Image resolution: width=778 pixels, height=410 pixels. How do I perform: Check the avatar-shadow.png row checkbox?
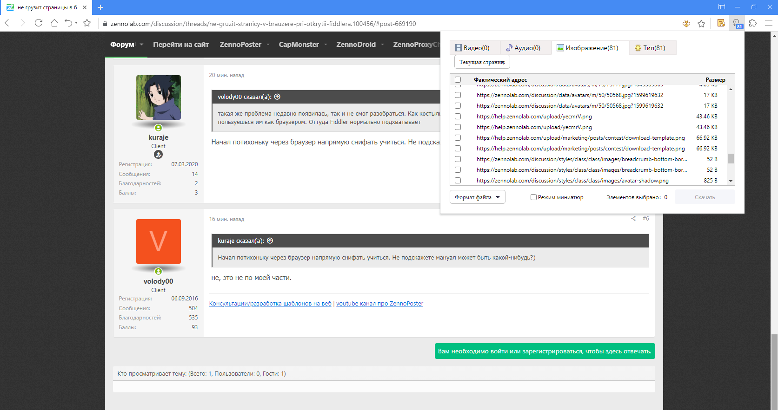(x=458, y=181)
